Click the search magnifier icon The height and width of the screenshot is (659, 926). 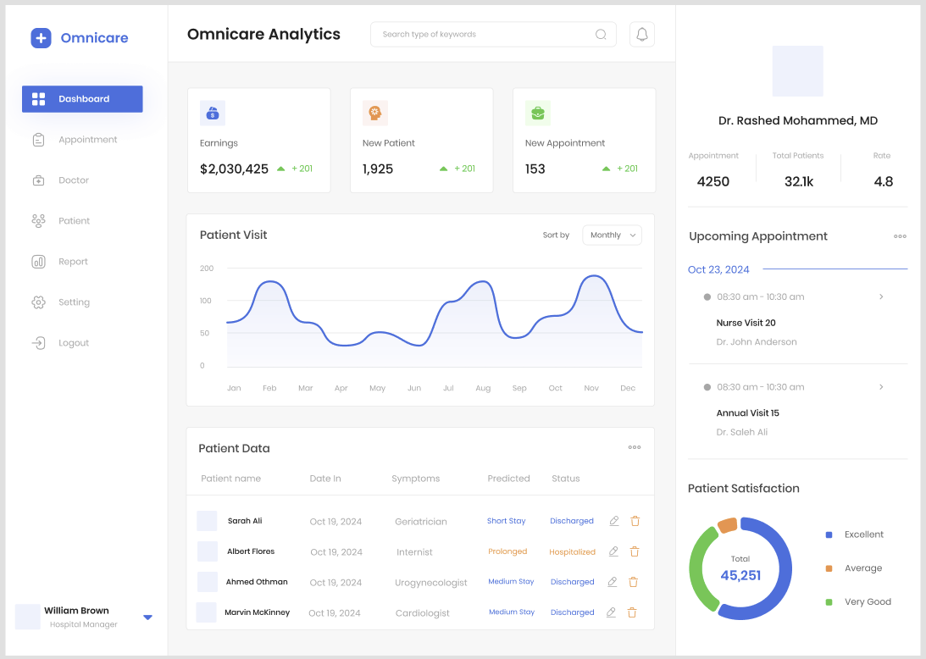coord(601,35)
